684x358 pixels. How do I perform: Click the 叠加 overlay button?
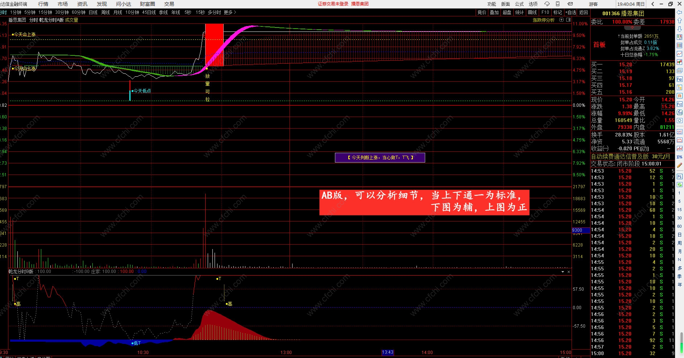(494, 12)
